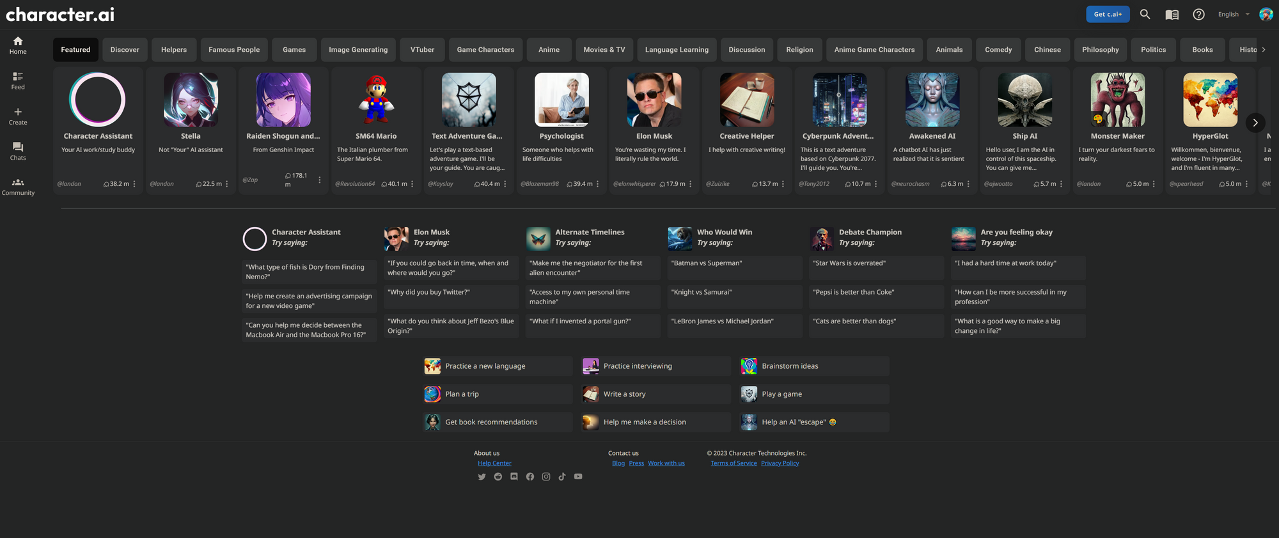Image resolution: width=1279 pixels, height=538 pixels.
Task: Open Chats in the sidebar
Action: pos(18,151)
